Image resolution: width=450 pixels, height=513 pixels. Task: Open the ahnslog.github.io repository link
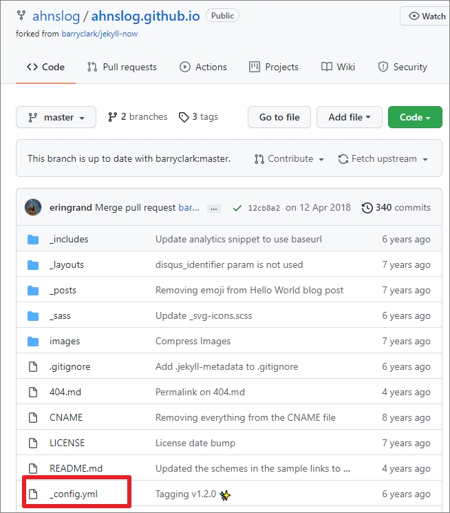pos(146,16)
